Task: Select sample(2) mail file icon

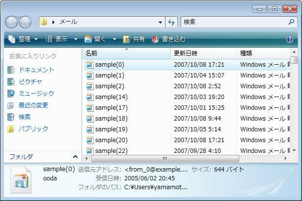Action: click(x=90, y=86)
